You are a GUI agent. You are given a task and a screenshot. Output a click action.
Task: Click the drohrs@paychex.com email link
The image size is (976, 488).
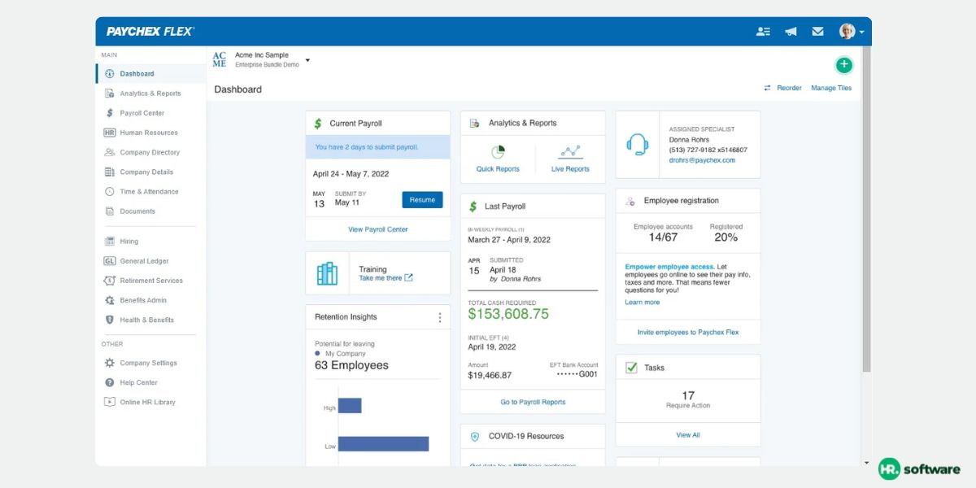point(702,160)
